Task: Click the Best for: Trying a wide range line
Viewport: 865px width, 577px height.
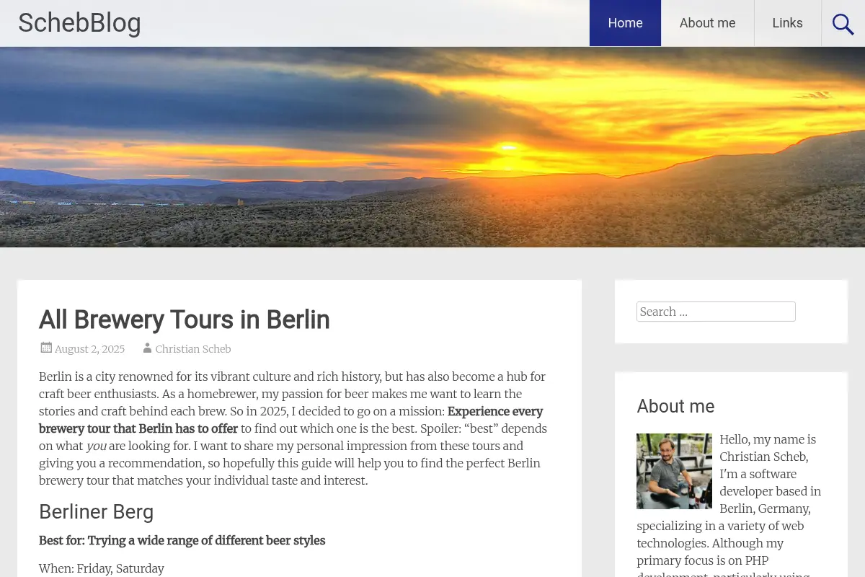Action: pyautogui.click(x=182, y=540)
